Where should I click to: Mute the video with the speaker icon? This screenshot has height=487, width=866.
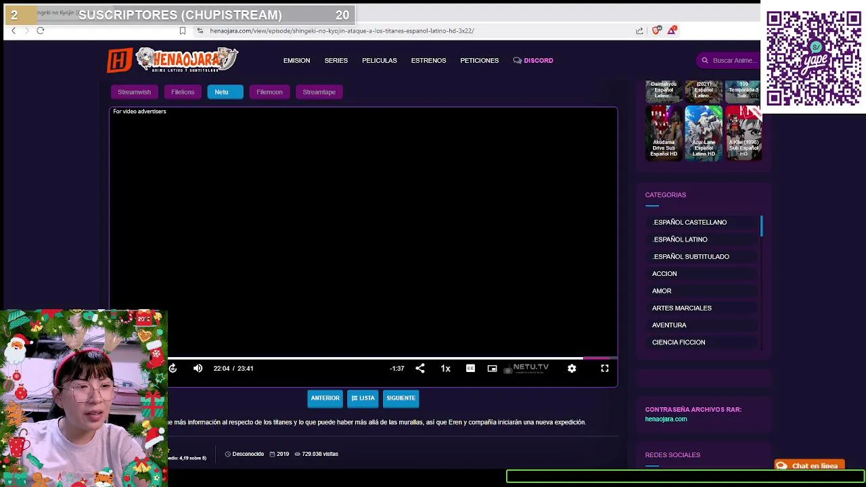[x=198, y=368]
